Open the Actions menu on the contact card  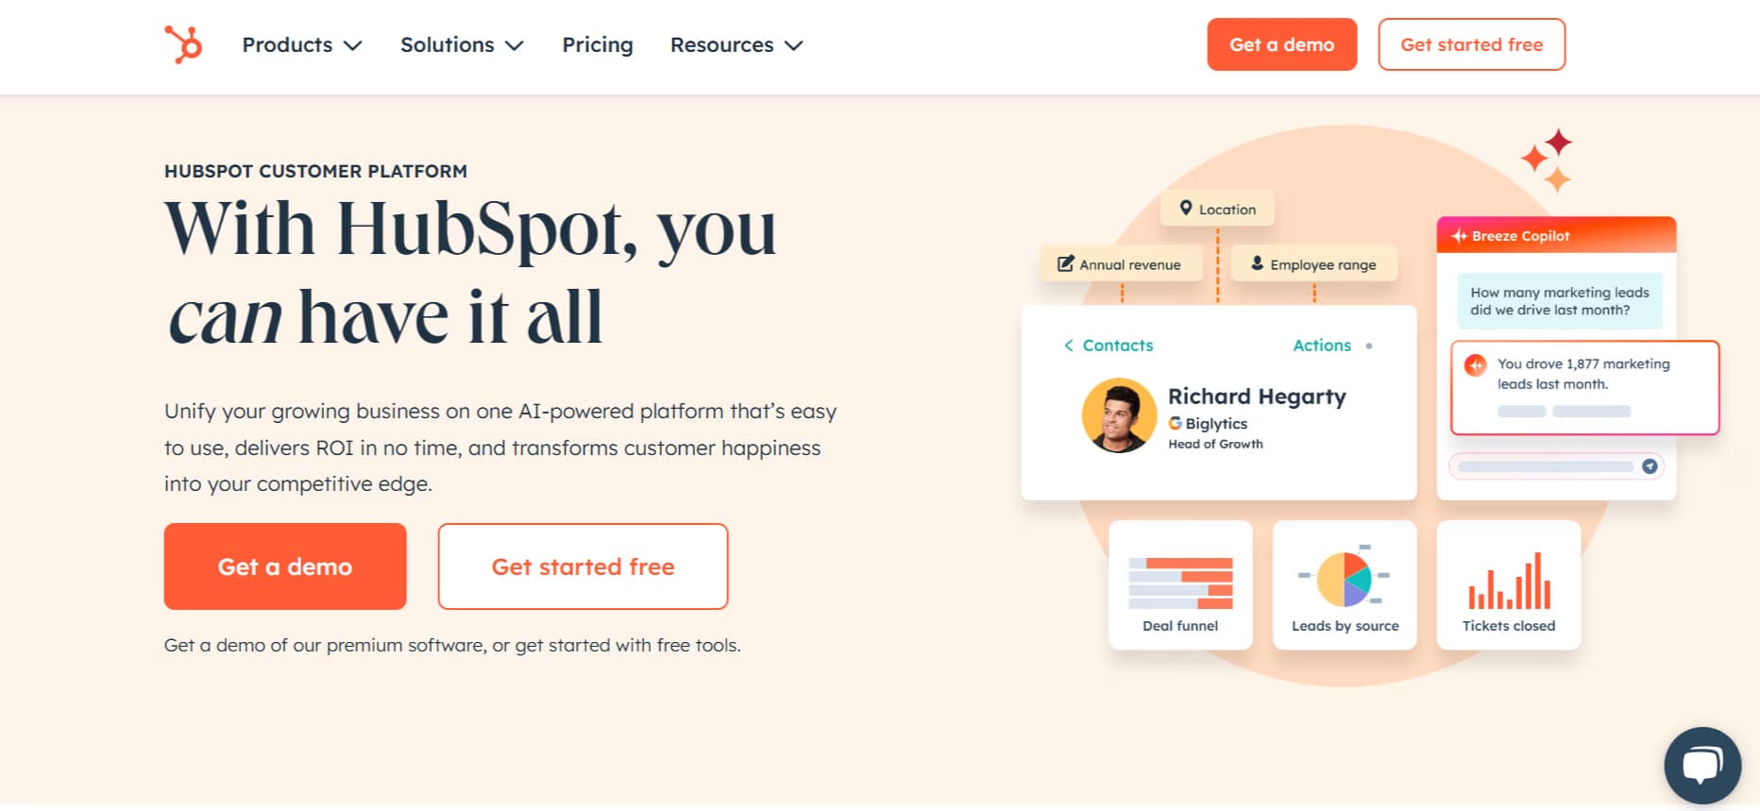(x=1322, y=346)
